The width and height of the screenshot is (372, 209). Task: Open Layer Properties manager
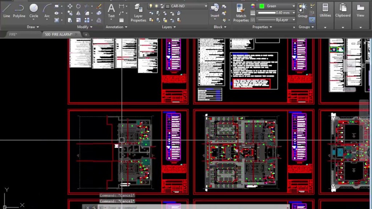coord(138,13)
